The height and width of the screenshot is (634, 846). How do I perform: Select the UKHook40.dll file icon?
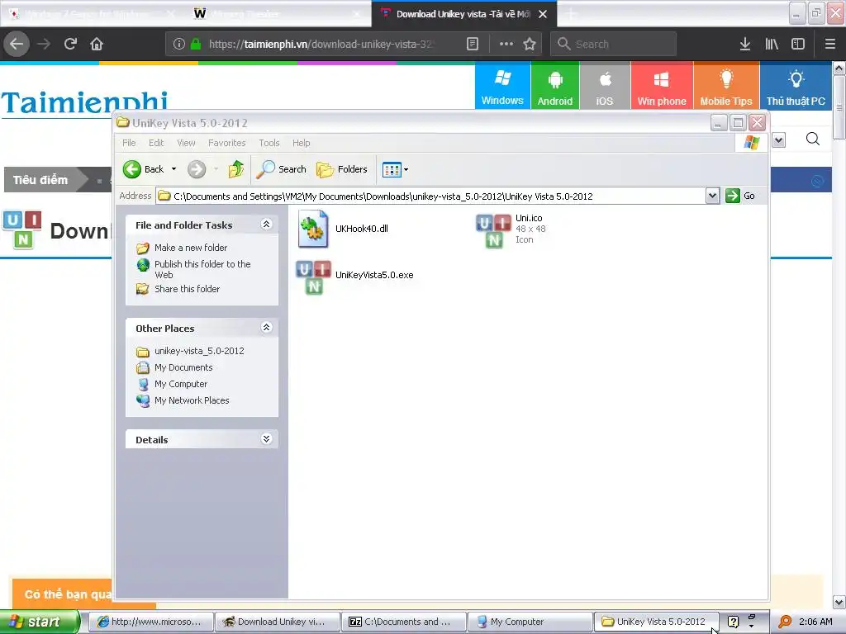click(x=313, y=229)
